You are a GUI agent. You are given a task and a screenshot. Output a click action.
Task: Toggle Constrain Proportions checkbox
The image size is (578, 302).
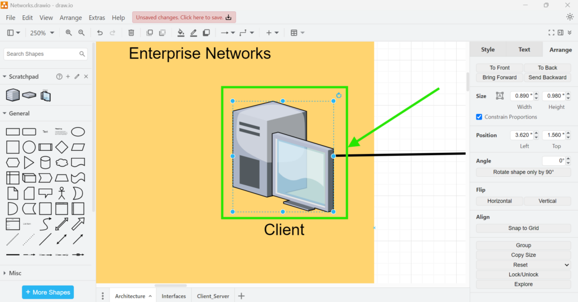point(479,117)
